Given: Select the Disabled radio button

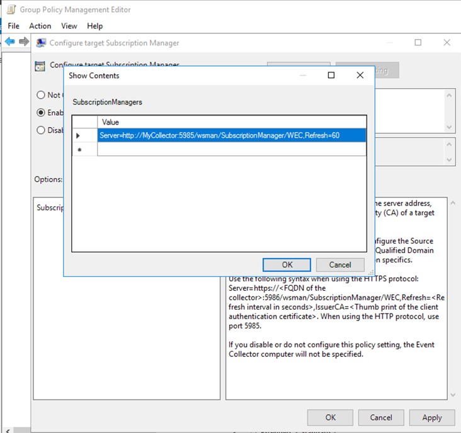Looking at the screenshot, I should pyautogui.click(x=42, y=130).
